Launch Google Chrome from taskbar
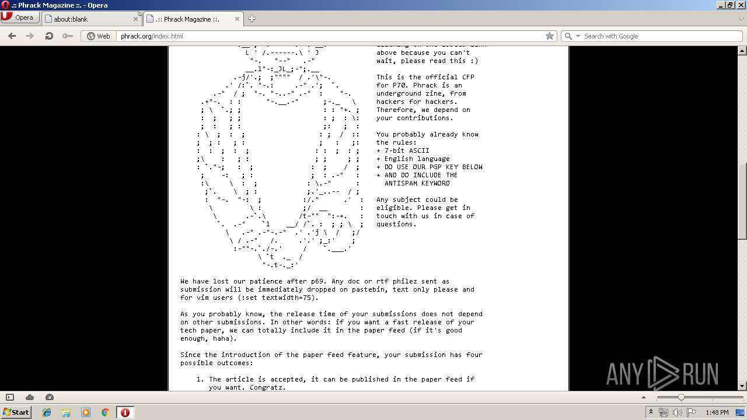The width and height of the screenshot is (747, 420). tap(105, 412)
